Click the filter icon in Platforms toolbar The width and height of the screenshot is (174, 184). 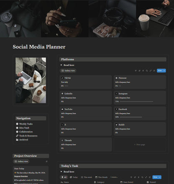[136, 71]
